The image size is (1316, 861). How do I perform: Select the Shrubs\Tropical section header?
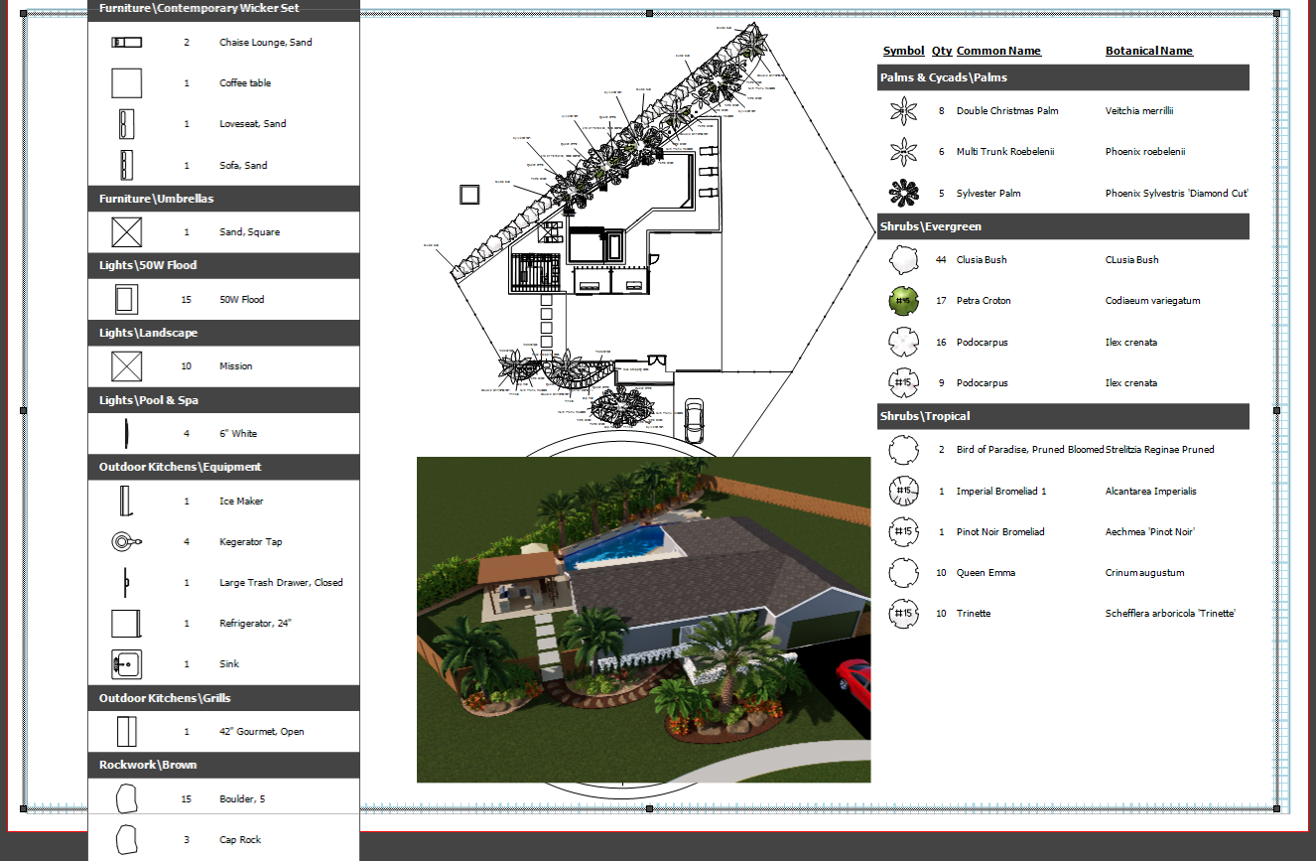coord(1063,416)
